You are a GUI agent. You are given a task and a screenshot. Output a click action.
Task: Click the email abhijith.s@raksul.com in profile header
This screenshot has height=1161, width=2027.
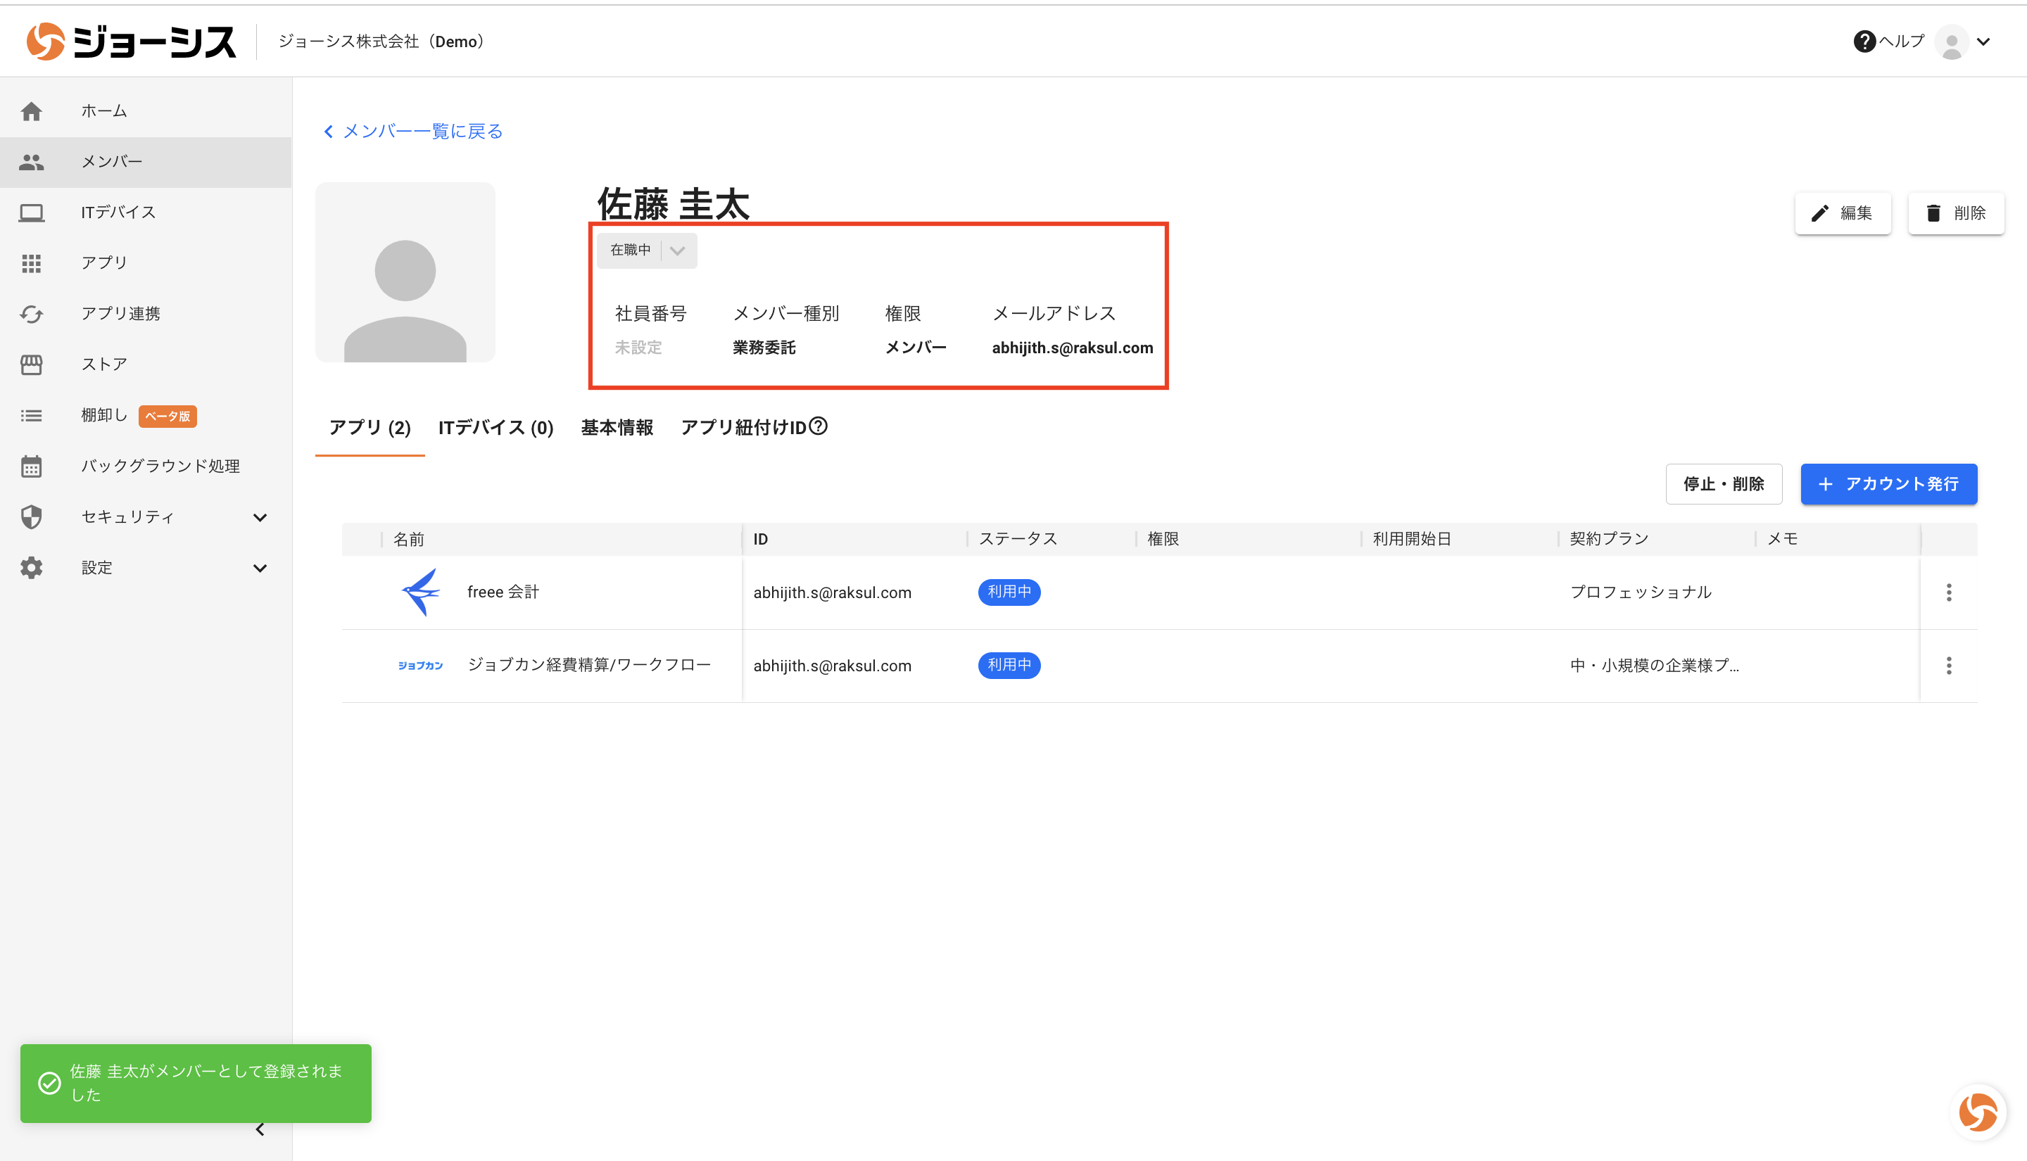pos(1073,348)
